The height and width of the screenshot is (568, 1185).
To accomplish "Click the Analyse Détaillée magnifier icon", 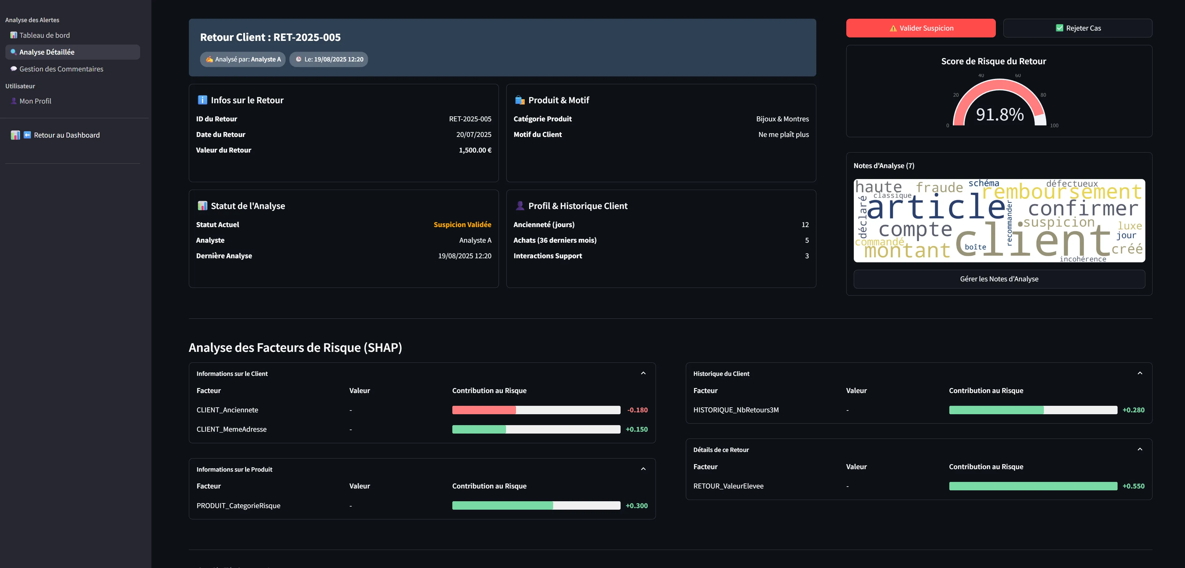I will pos(14,52).
